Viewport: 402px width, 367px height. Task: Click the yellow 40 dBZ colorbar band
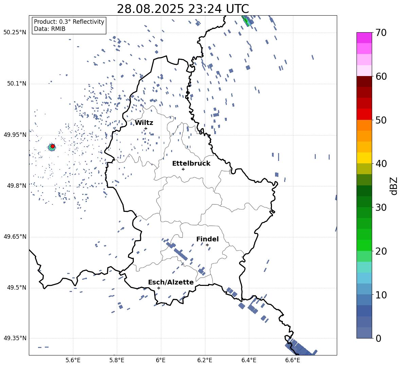pyautogui.click(x=364, y=158)
